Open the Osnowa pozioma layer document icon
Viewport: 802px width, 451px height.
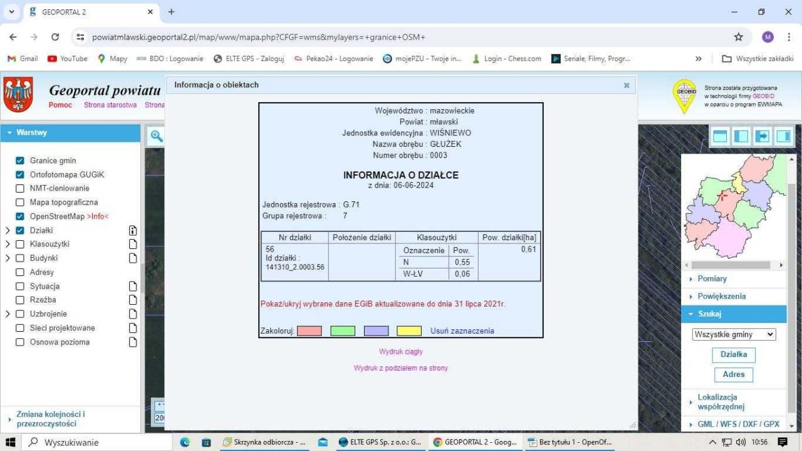[x=132, y=342]
